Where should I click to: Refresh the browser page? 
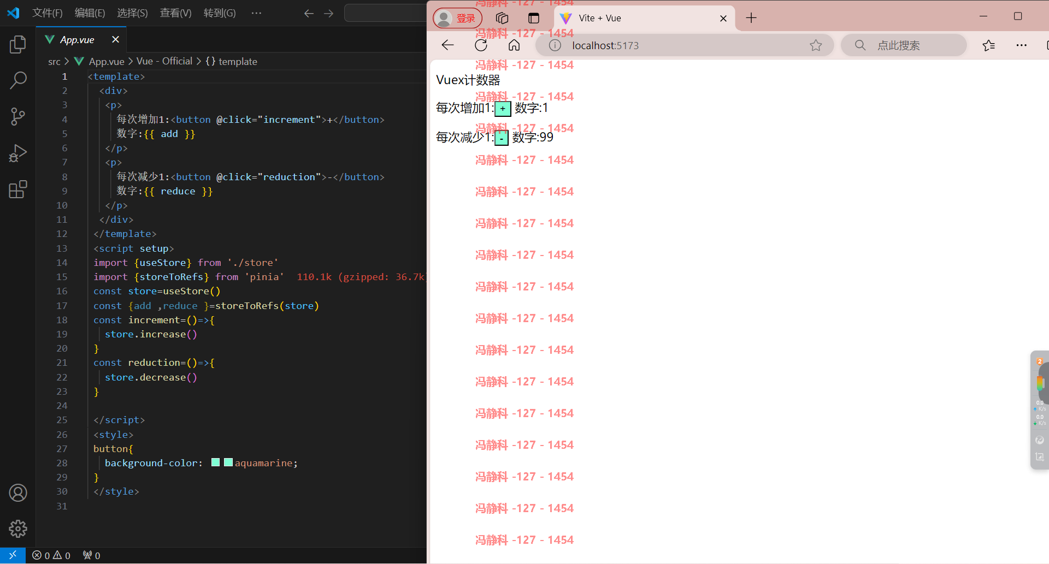pos(481,45)
